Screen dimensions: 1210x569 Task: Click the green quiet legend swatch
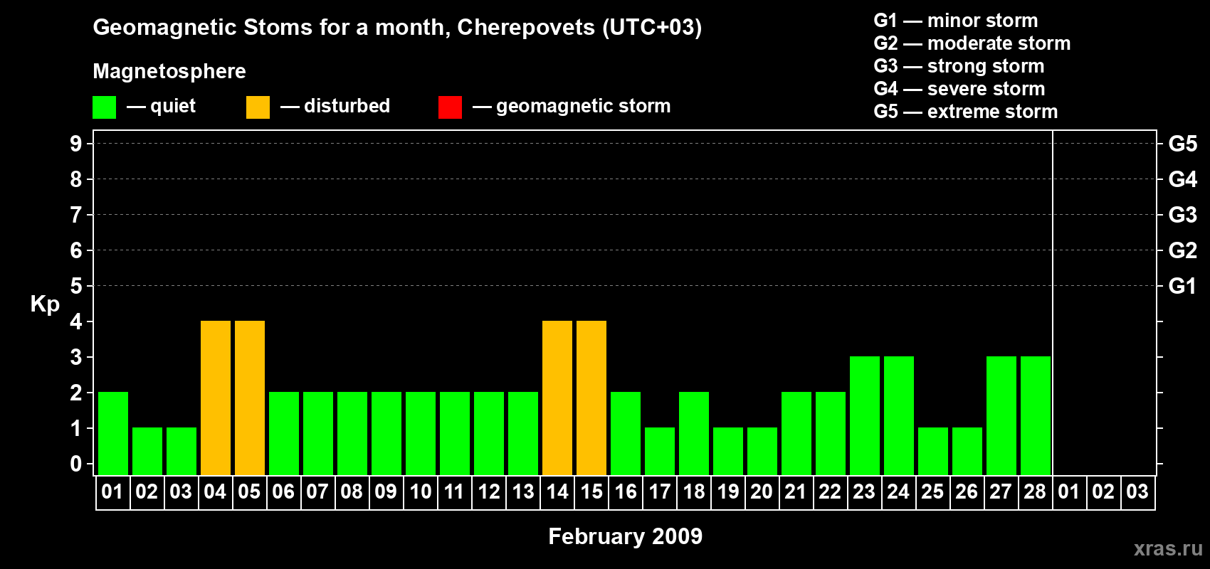click(x=104, y=107)
